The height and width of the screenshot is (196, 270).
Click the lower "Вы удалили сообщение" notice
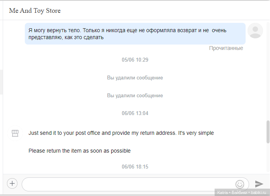tap(135, 96)
